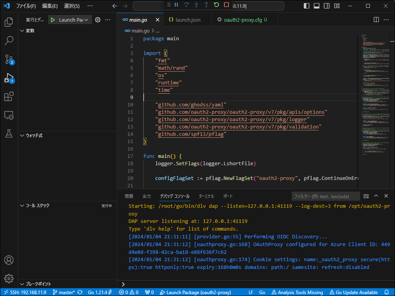Viewport: 395px width, 296px height.
Task: Open the Search view icon
Action: 9,40
